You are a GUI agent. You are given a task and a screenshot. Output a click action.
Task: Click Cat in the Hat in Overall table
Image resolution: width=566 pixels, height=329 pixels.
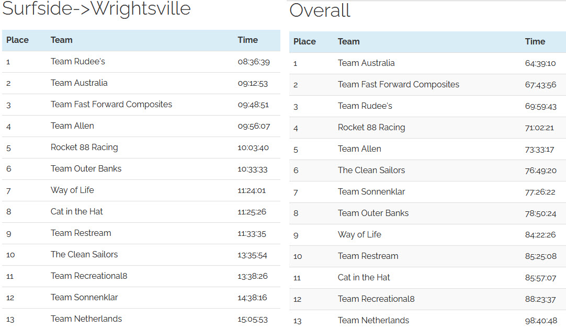pyautogui.click(x=364, y=277)
